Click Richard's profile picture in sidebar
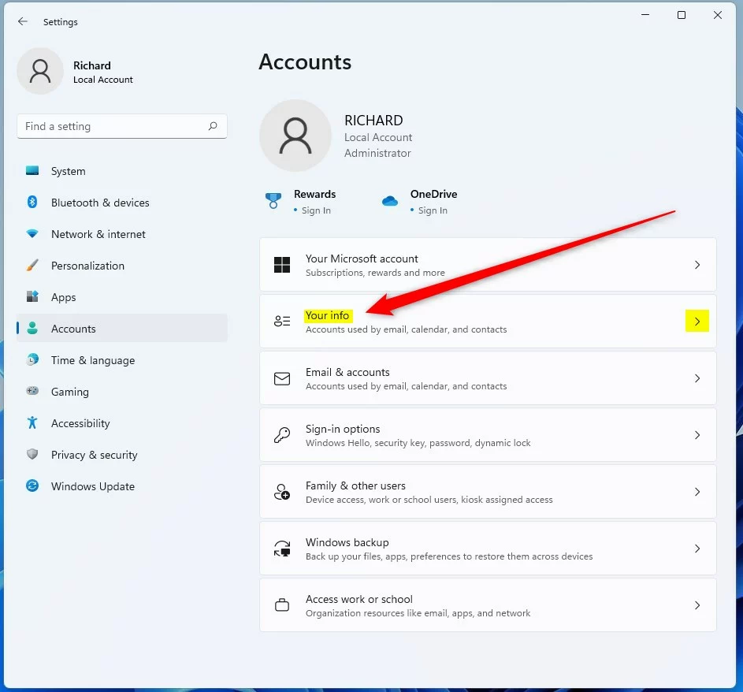This screenshot has width=743, height=692. [40, 72]
